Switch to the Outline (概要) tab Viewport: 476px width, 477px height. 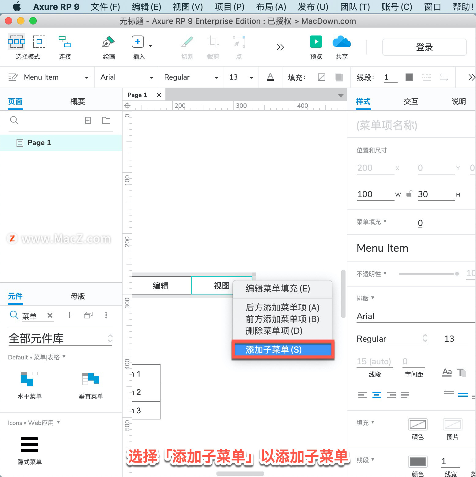point(78,101)
